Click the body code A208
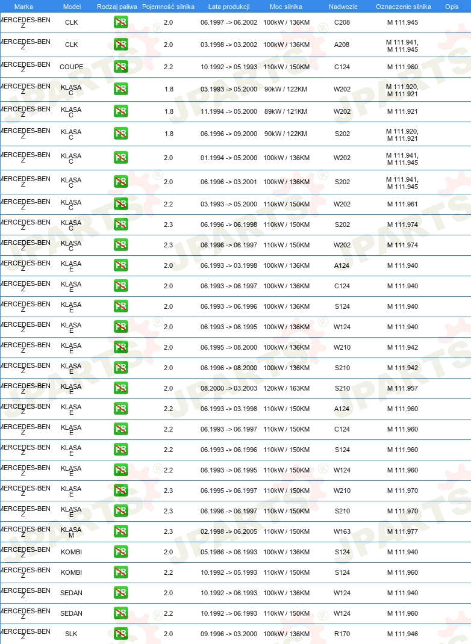 [342, 45]
